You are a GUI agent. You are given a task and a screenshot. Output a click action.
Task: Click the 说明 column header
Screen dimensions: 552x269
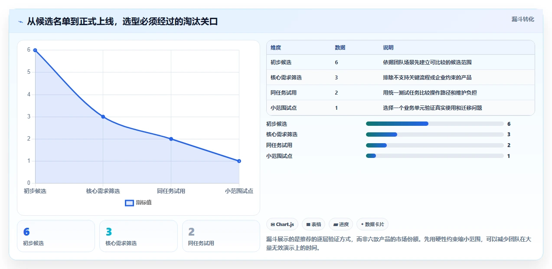[x=388, y=48]
